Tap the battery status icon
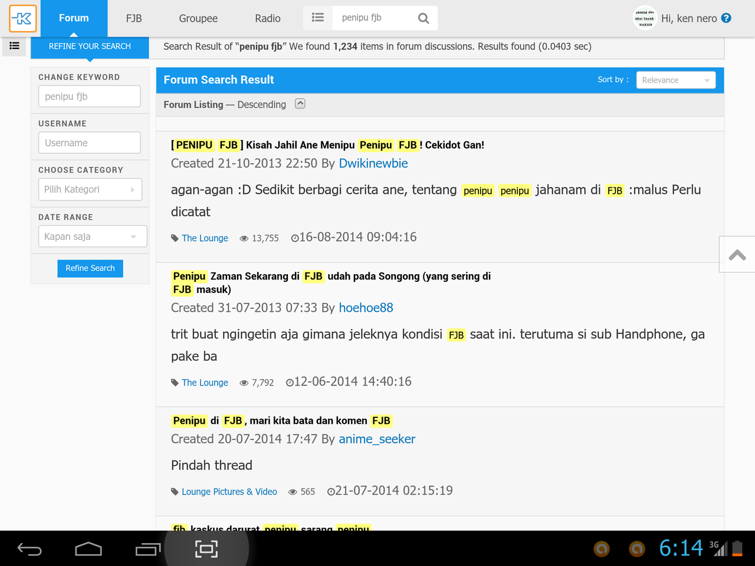Screen dimensions: 755x566 pos(737,548)
